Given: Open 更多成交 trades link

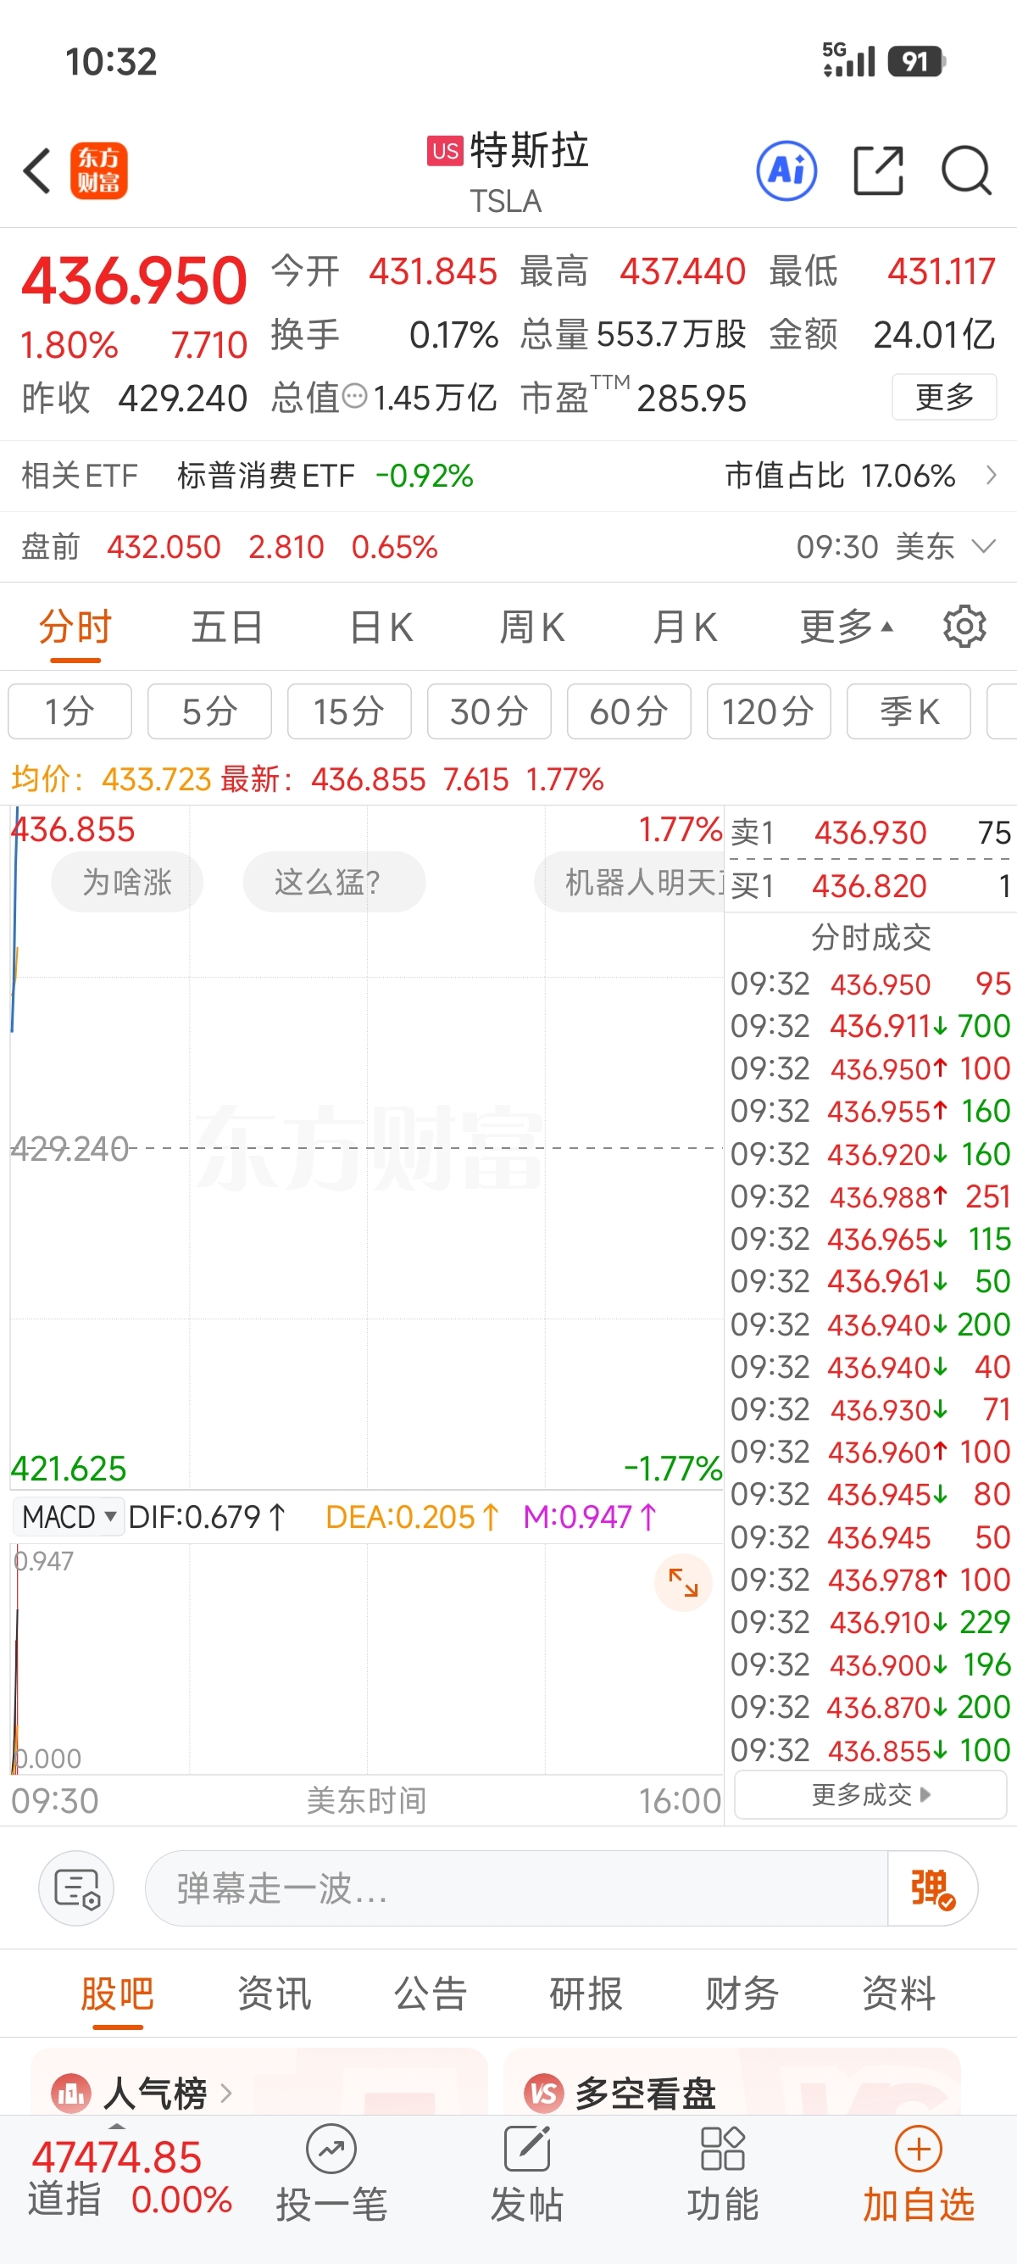Looking at the screenshot, I should click(870, 1795).
